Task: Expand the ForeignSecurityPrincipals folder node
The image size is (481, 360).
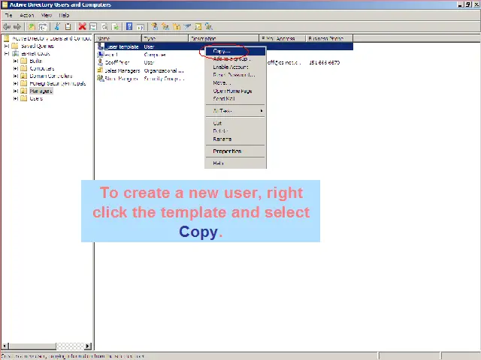Action: 15,83
